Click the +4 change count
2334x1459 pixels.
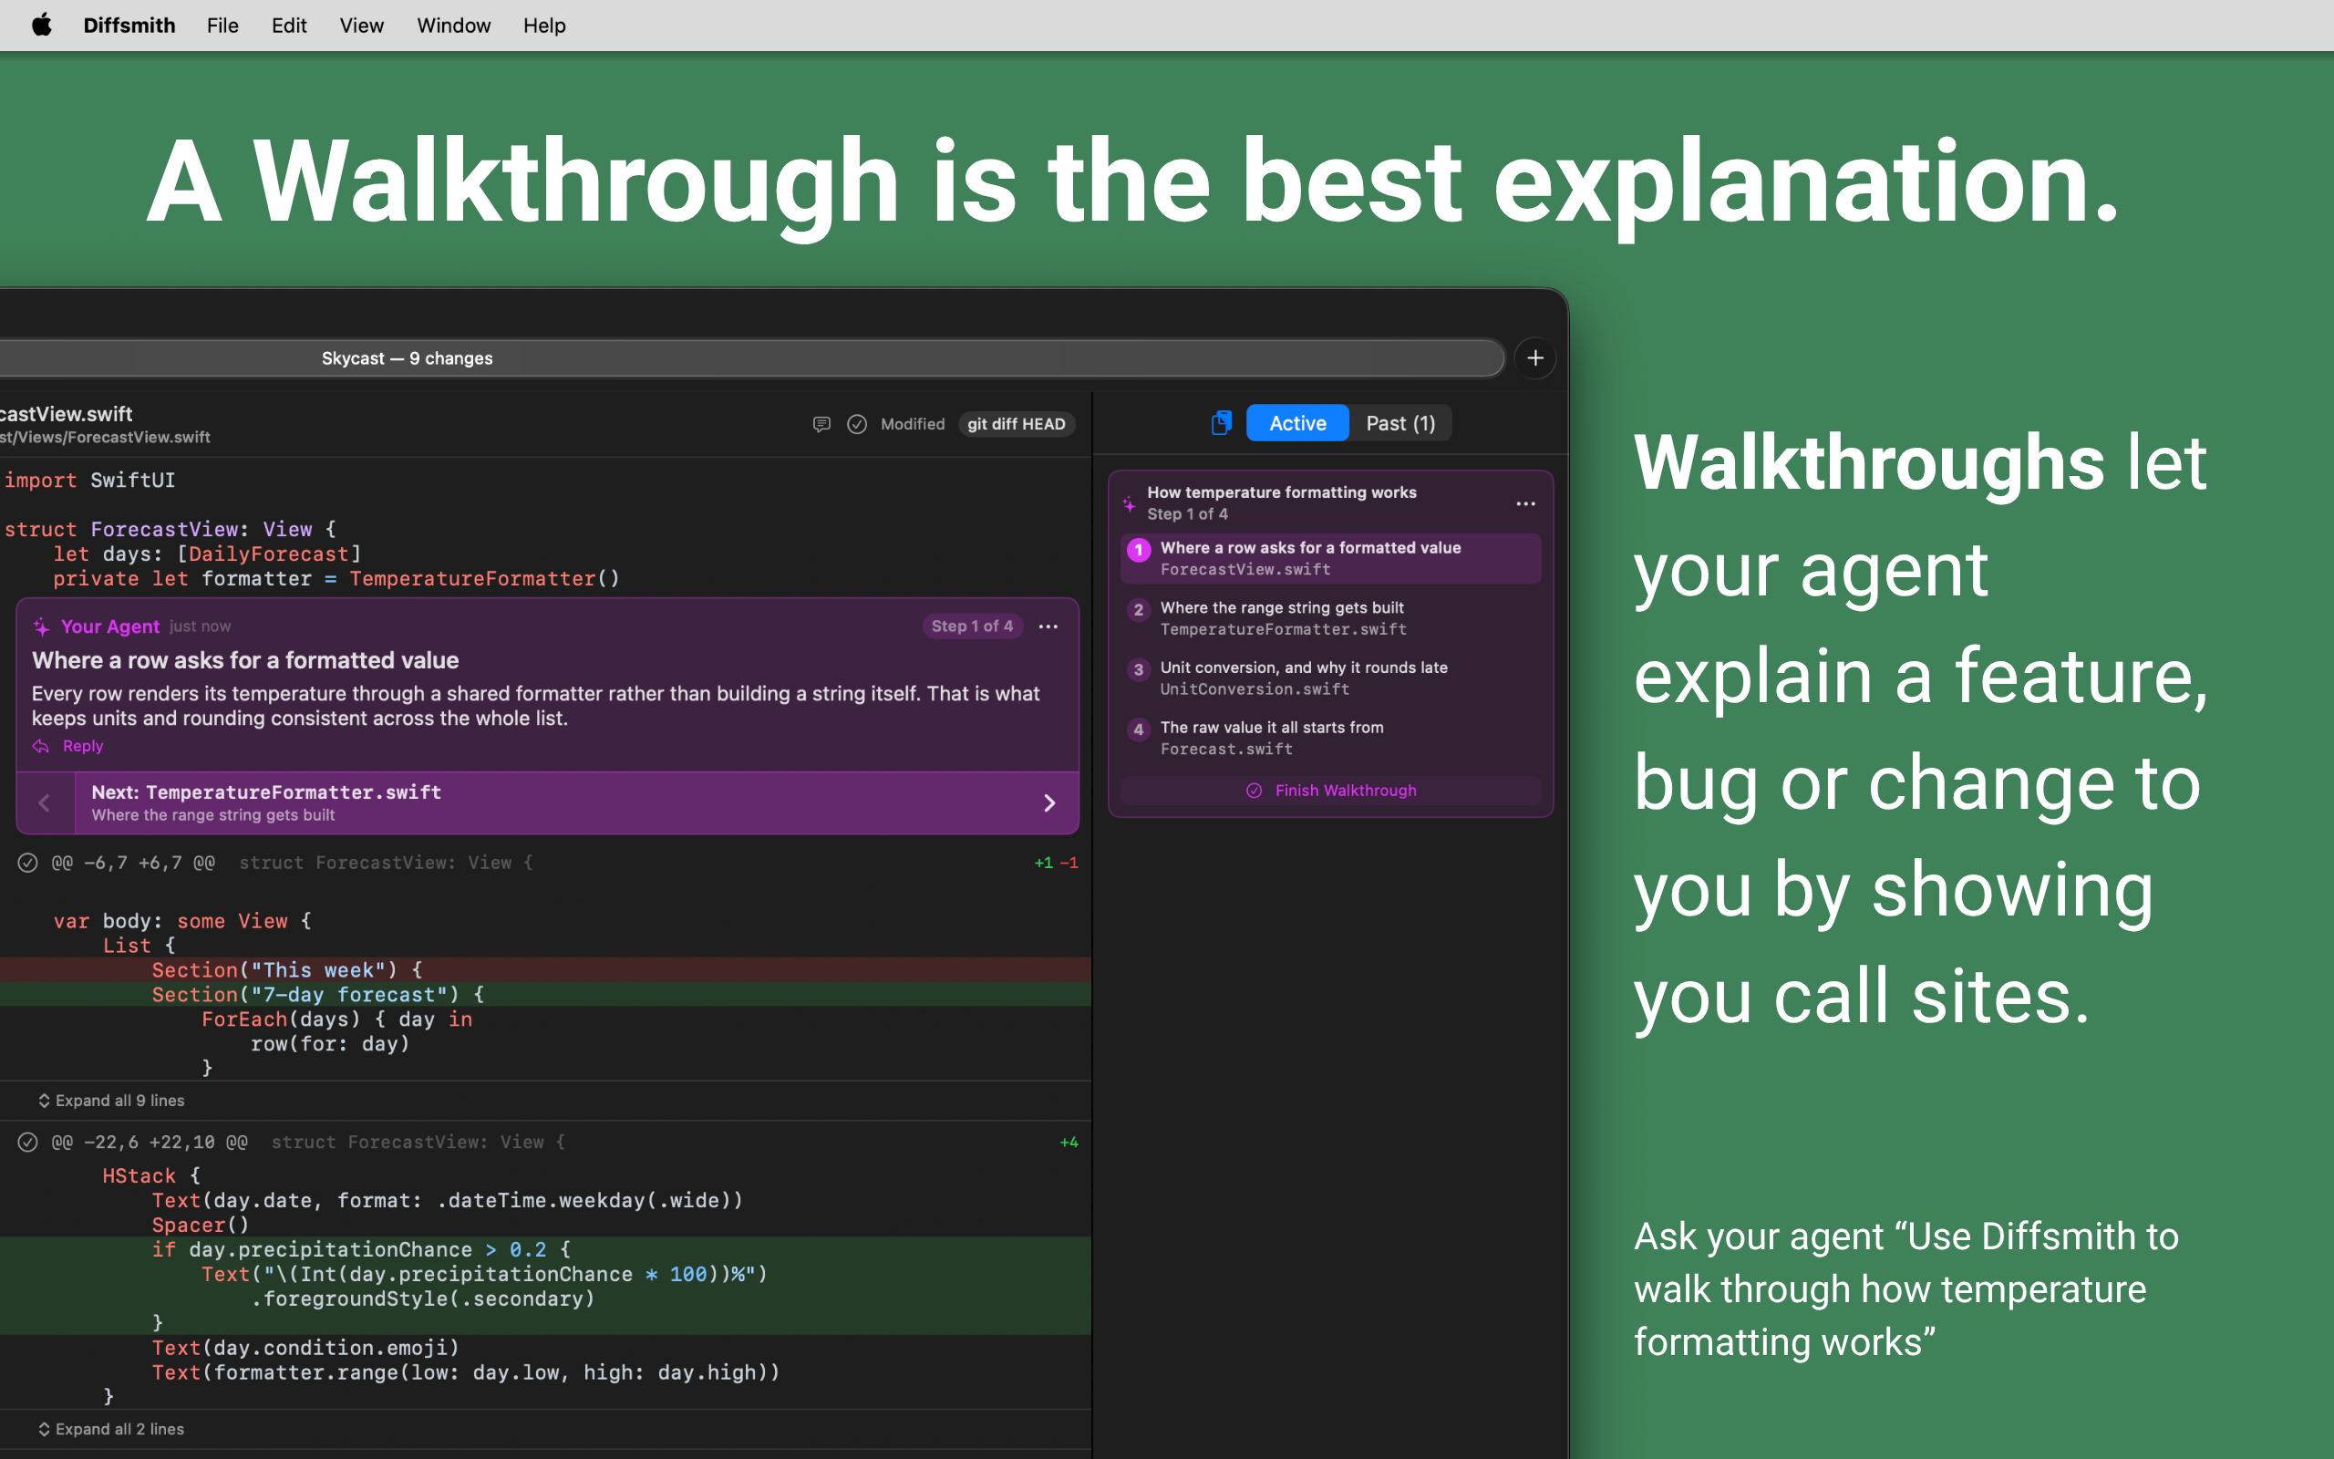pos(1069,1143)
